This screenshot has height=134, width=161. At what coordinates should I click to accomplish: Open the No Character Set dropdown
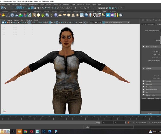coord(141,123)
